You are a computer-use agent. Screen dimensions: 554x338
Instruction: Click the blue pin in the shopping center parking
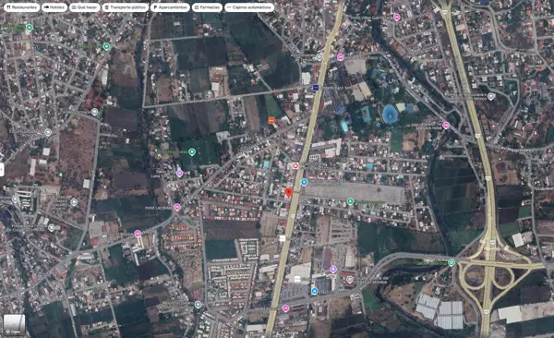pos(315,291)
